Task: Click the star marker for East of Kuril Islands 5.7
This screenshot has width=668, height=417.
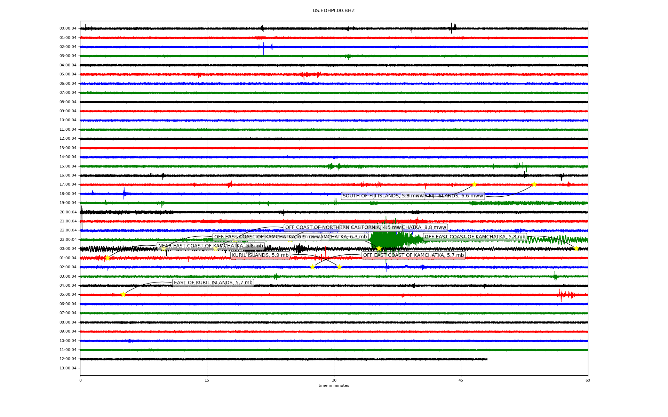Action: tap(123, 295)
